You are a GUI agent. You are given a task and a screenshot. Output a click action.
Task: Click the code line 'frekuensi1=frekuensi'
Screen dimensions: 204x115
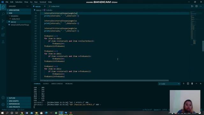click(x=55, y=46)
